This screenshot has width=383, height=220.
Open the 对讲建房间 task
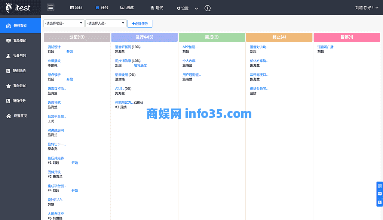(x=56, y=131)
